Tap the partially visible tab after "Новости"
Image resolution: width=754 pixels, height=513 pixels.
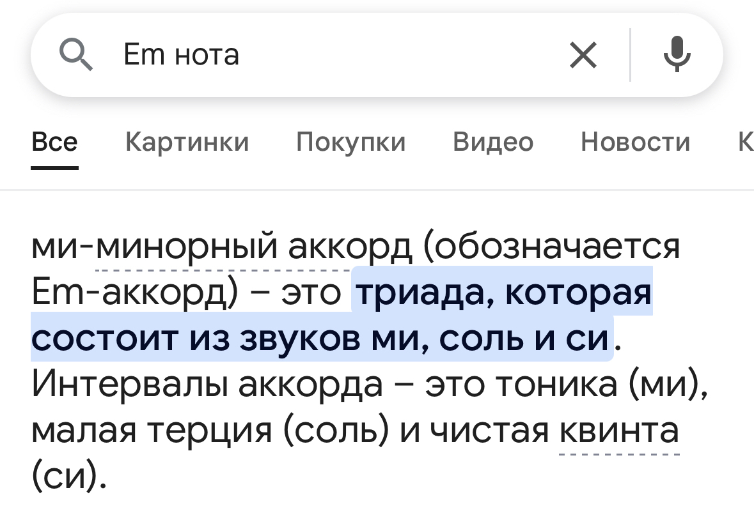pos(745,142)
